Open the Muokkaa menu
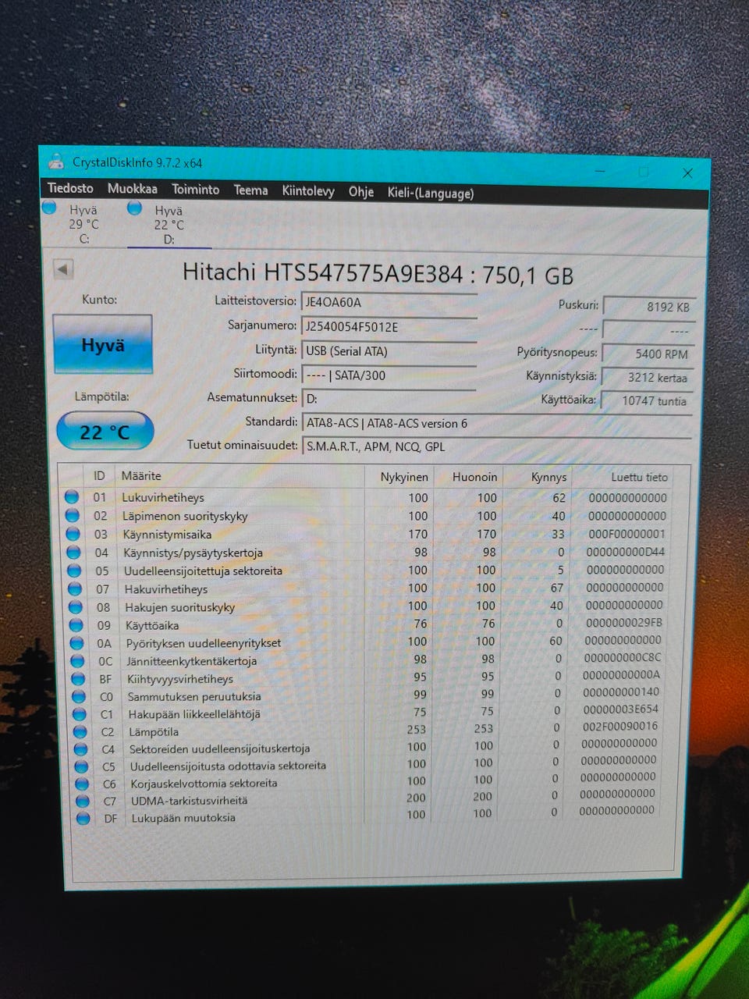This screenshot has width=749, height=999. 132,189
